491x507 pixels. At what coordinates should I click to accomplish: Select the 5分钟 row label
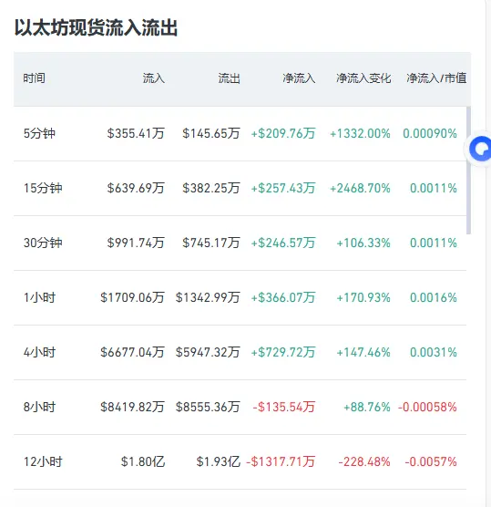tap(39, 133)
